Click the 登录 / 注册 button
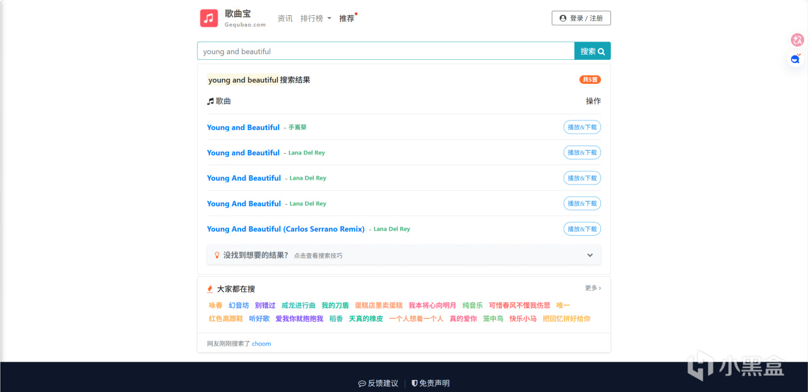The height and width of the screenshot is (392, 808). click(581, 18)
